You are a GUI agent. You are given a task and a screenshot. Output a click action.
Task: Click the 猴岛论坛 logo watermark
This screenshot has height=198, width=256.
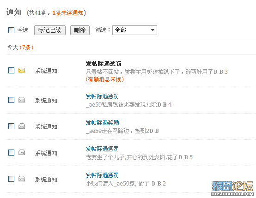[232, 188]
